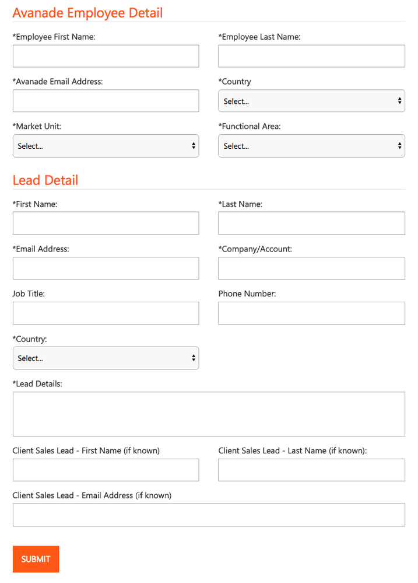418x583 pixels.
Task: Focus Client Sales Lead Email Address field
Action: (x=209, y=515)
